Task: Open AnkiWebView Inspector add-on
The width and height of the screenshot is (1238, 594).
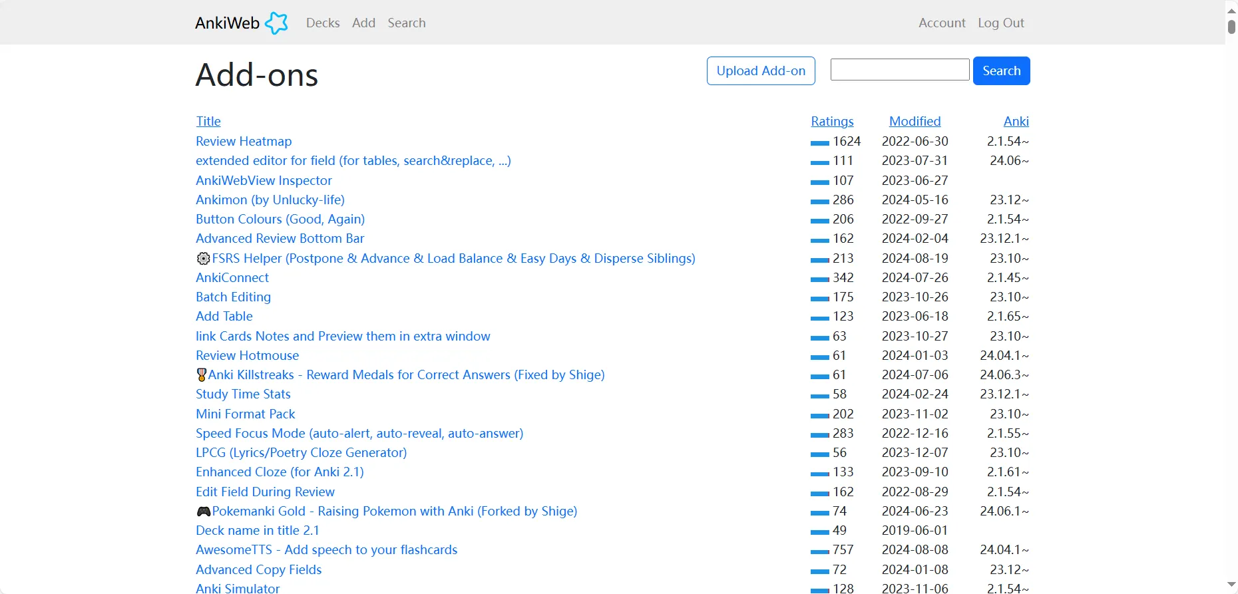Action: pyautogui.click(x=264, y=180)
